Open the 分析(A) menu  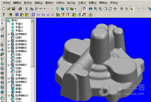click(x=60, y=3)
